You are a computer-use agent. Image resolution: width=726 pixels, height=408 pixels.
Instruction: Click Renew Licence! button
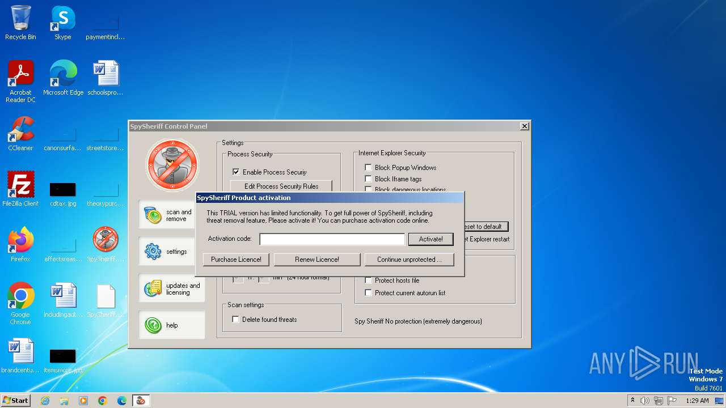click(317, 260)
